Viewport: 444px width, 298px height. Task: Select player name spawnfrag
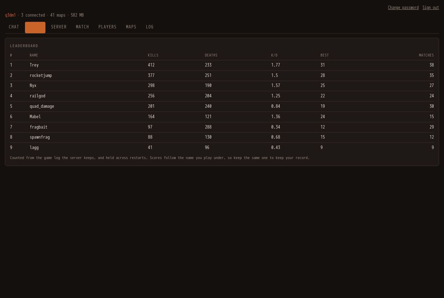40,137
